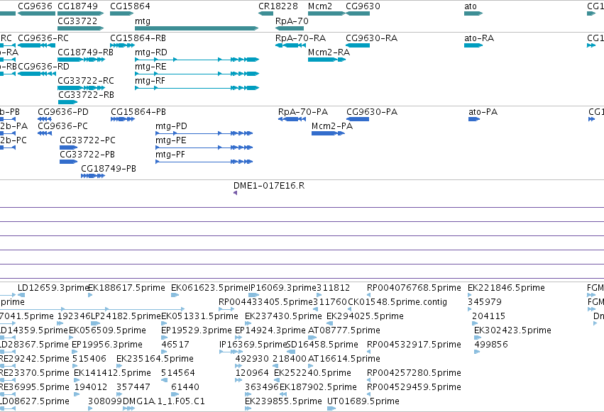This screenshot has width=604, height=412.
Task: Click protein ato-PA
Action: (483, 112)
